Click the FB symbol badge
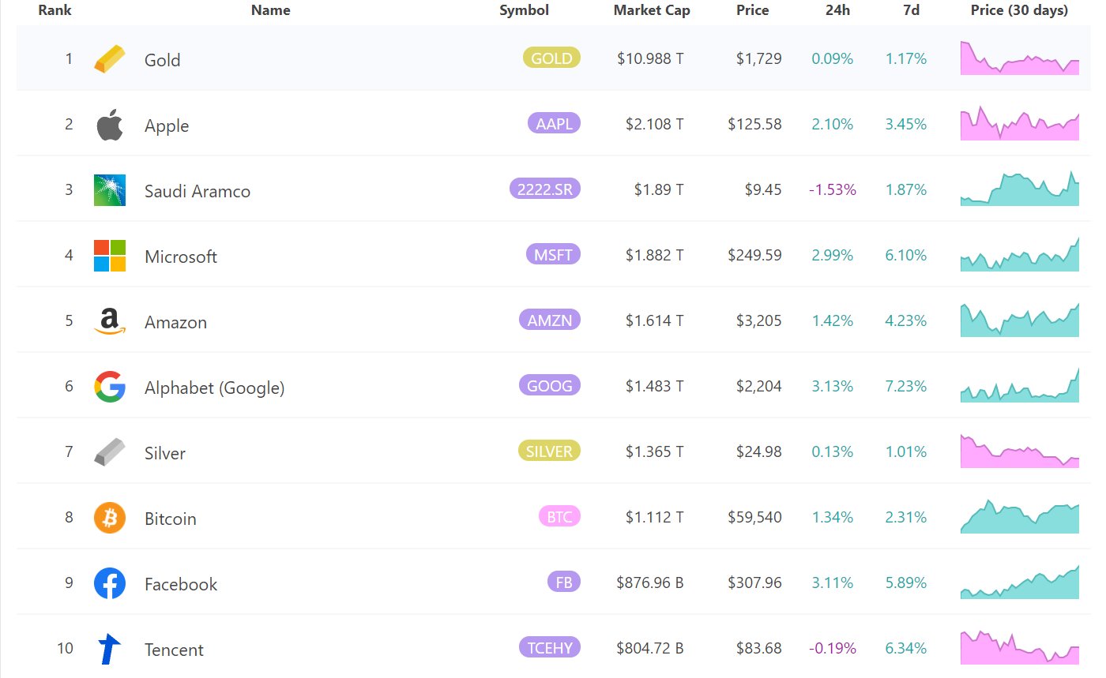Image resolution: width=1106 pixels, height=678 pixels. tap(564, 582)
